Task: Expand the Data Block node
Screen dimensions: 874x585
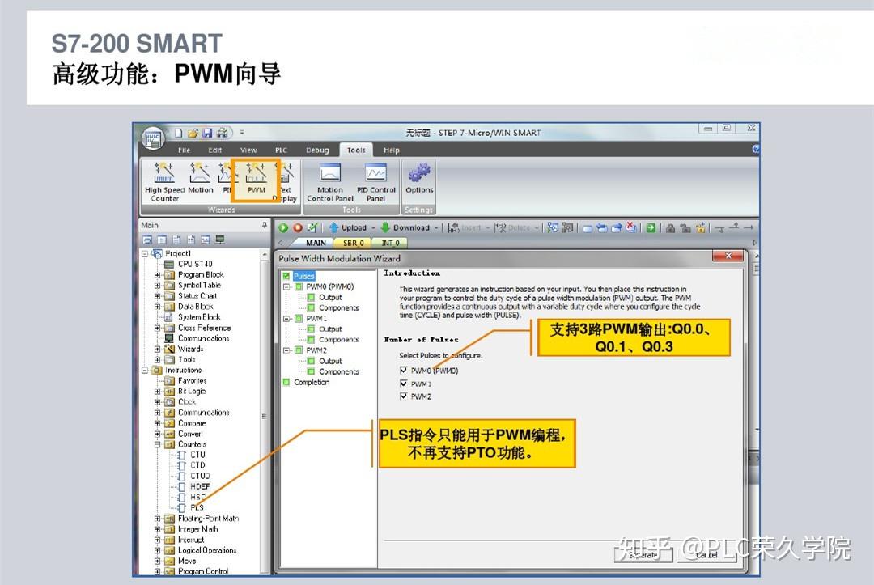Action: pyautogui.click(x=157, y=307)
